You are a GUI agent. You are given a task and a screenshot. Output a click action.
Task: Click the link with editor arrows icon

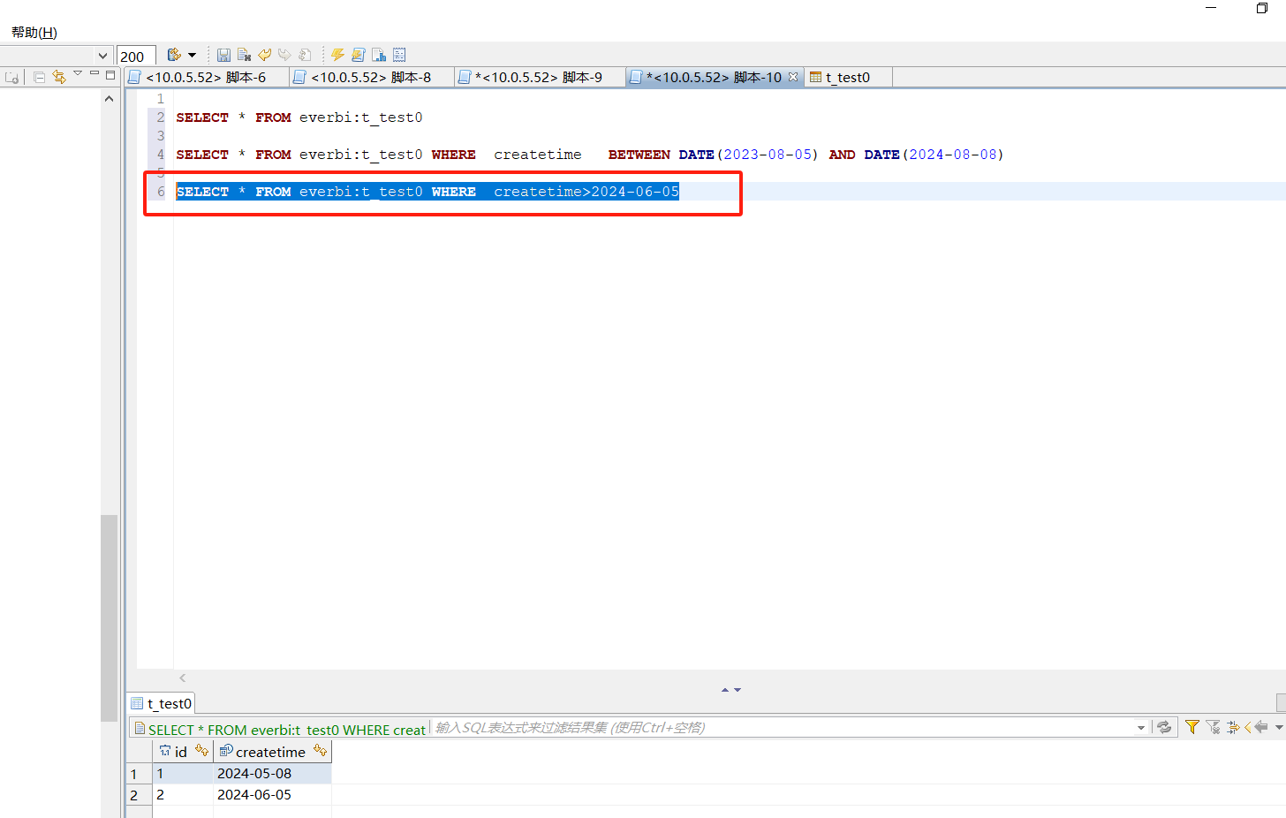59,77
